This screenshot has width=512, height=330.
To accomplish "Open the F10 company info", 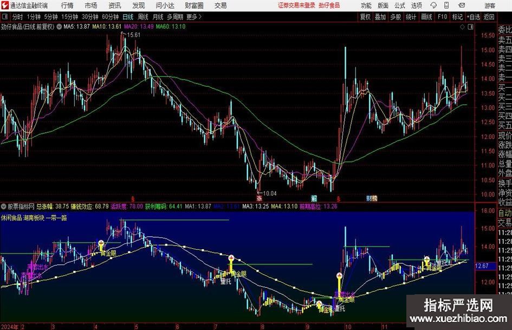I will click(442, 17).
